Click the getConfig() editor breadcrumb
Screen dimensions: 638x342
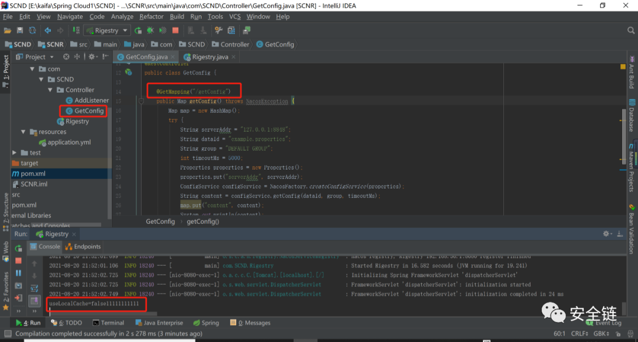point(203,222)
